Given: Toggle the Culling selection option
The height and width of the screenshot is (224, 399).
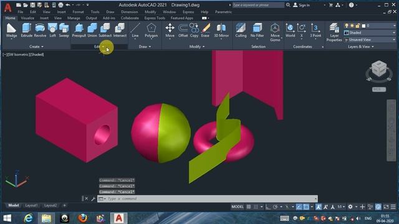Looking at the screenshot, I should [241, 30].
